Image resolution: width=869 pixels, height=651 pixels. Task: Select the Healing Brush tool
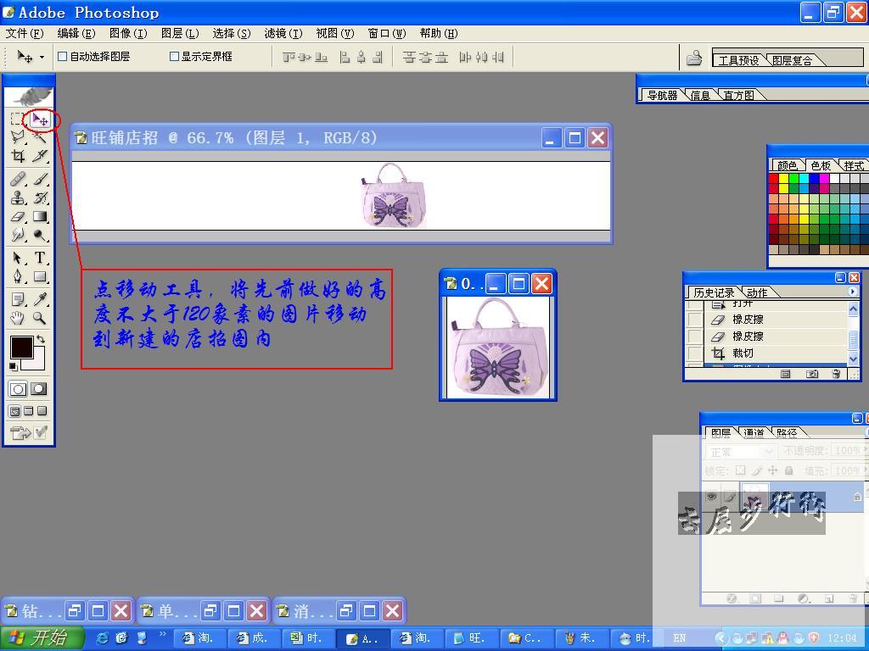[17, 179]
